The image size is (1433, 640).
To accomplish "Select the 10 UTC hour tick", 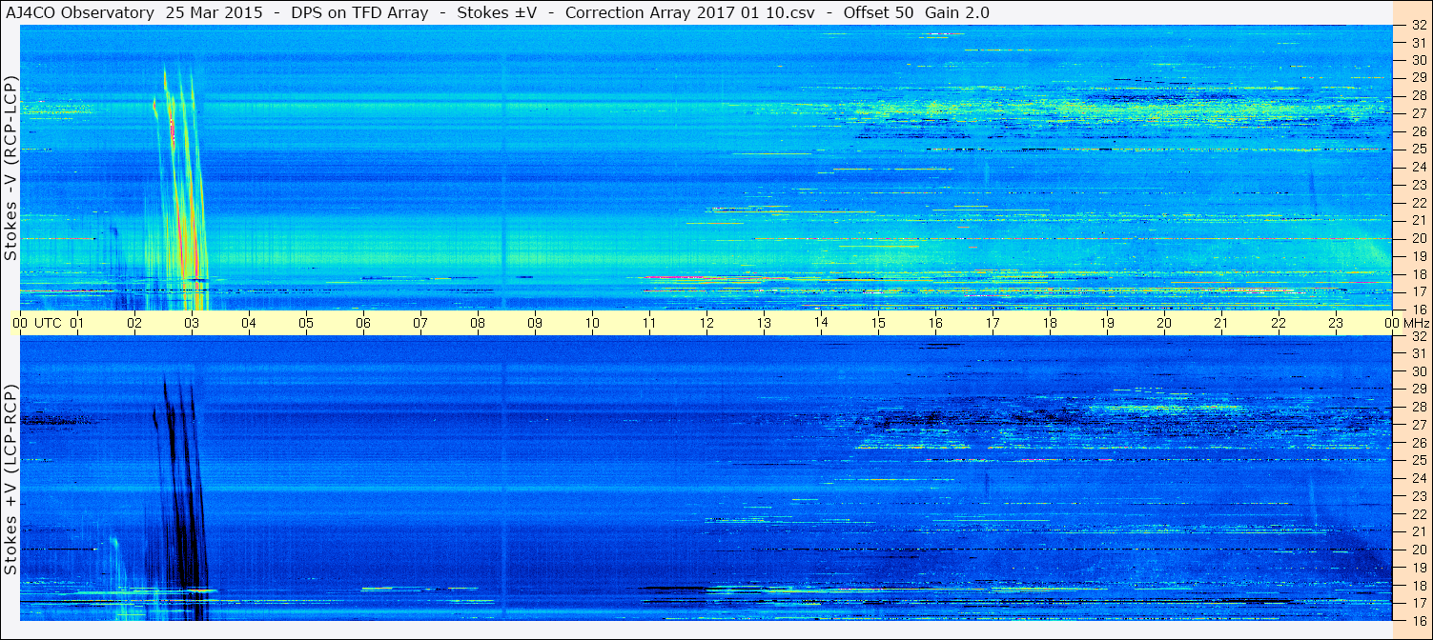I will pos(592,323).
